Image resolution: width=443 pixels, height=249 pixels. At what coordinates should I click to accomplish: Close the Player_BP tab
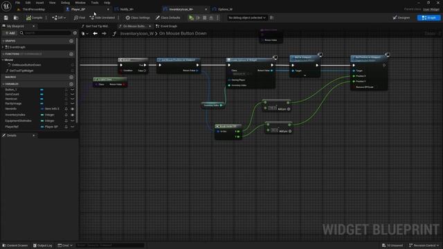pyautogui.click(x=108, y=9)
